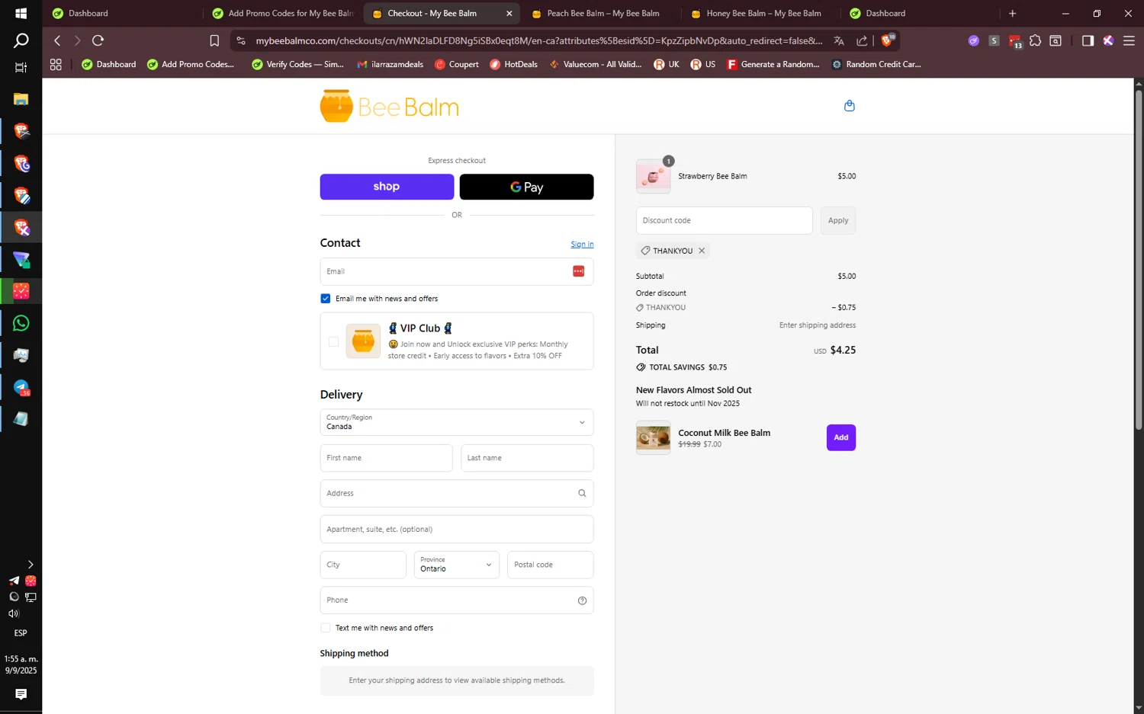Screen dimensions: 1144x714
Task: Open the browser hamburger menu
Action: pos(1129,41)
